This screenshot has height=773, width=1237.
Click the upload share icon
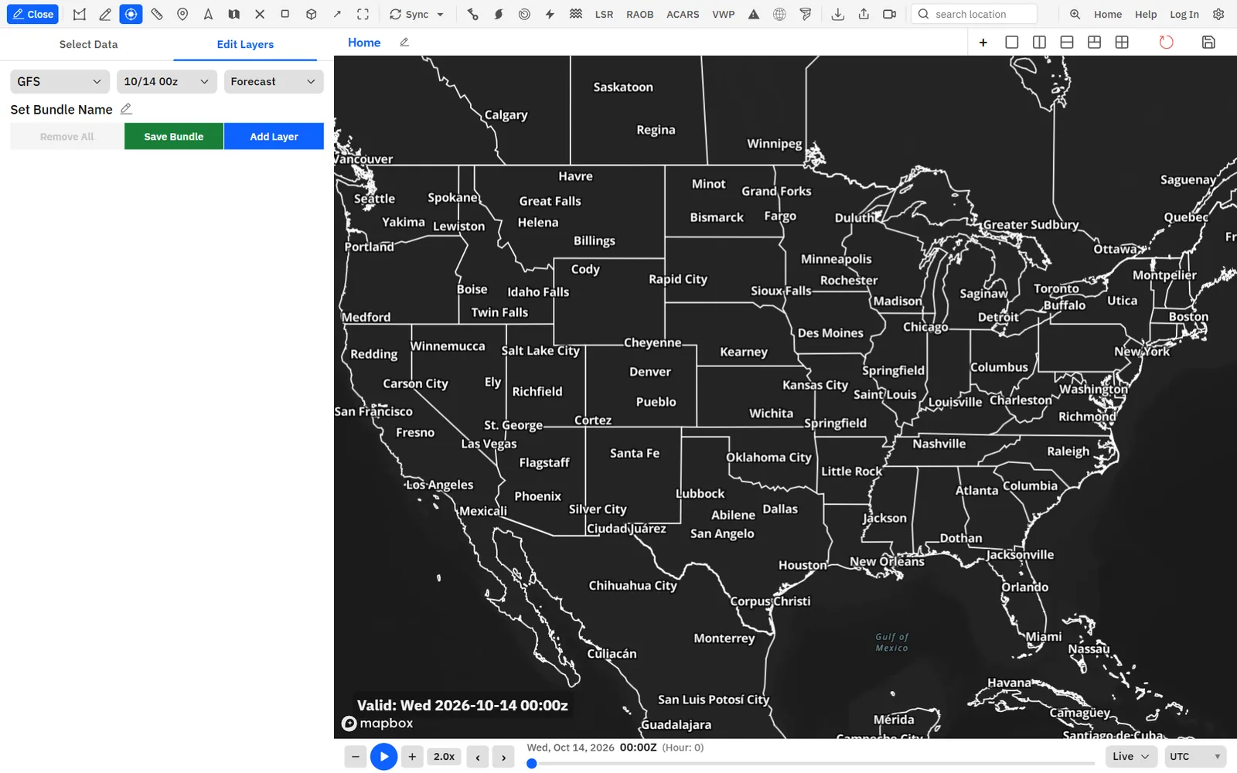point(864,14)
